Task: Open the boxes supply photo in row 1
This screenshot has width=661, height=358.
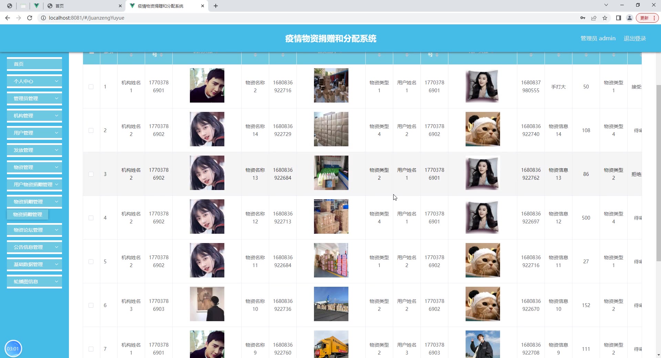Action: pos(331,85)
